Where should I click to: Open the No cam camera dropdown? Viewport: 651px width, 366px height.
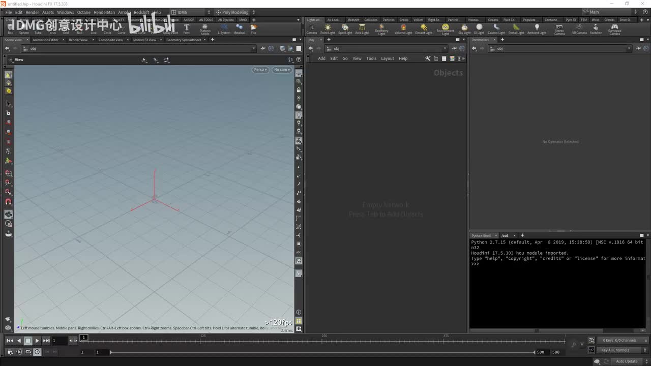pyautogui.click(x=282, y=70)
